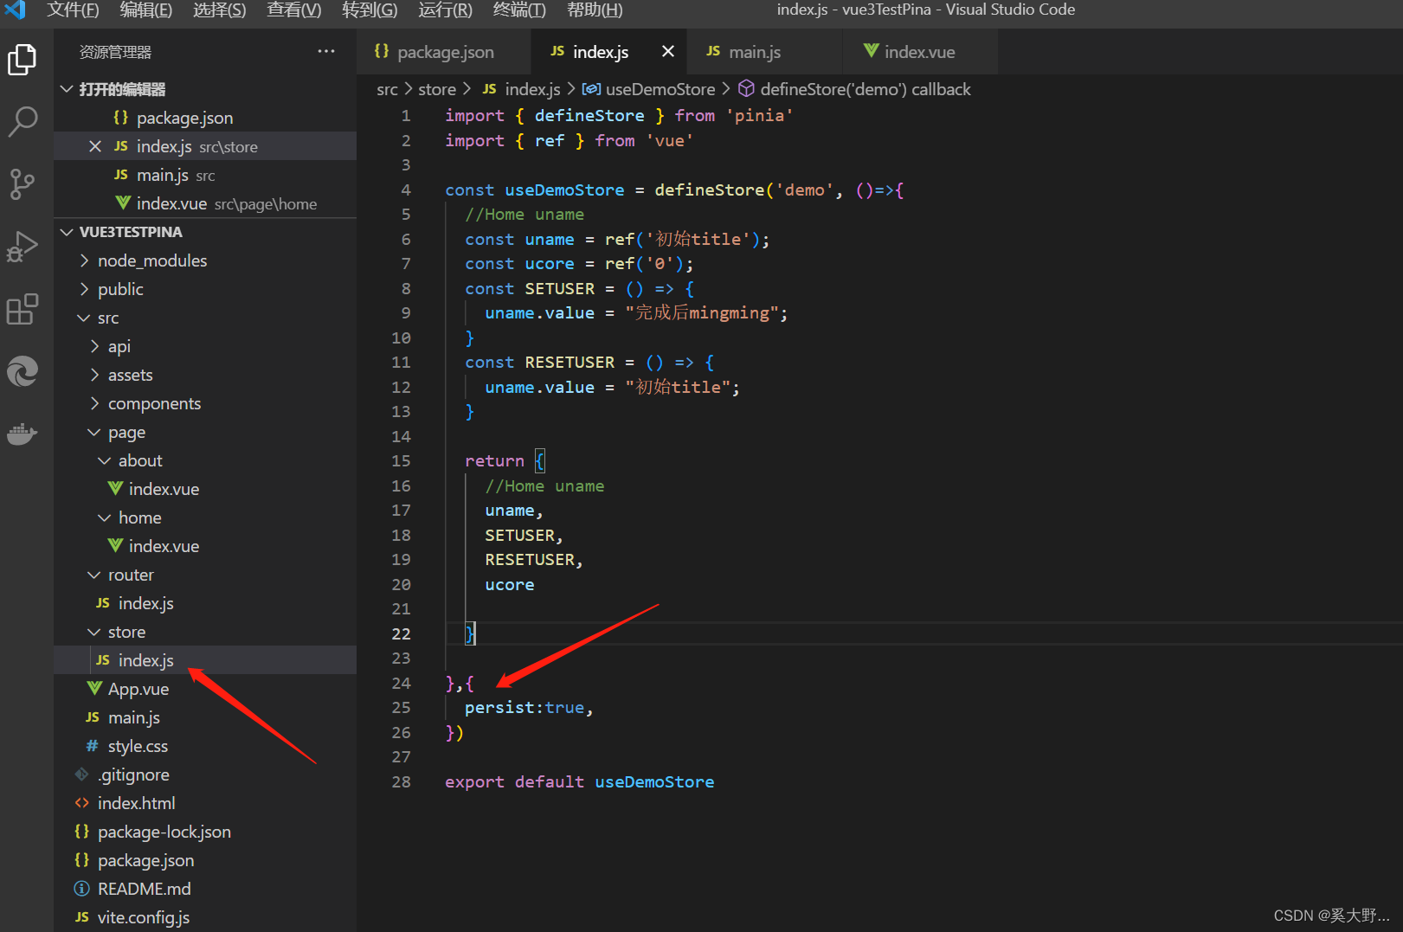
Task: Close index.js in the open editors list
Action: (x=95, y=146)
